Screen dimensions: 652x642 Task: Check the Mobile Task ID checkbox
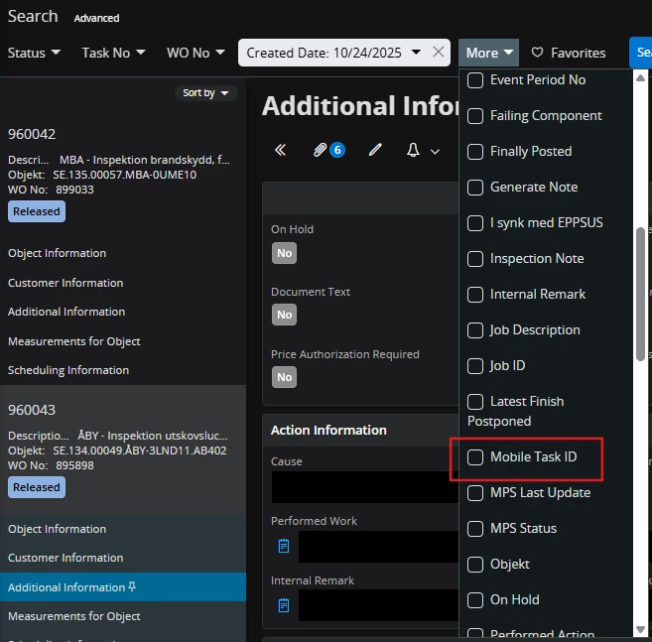click(475, 457)
